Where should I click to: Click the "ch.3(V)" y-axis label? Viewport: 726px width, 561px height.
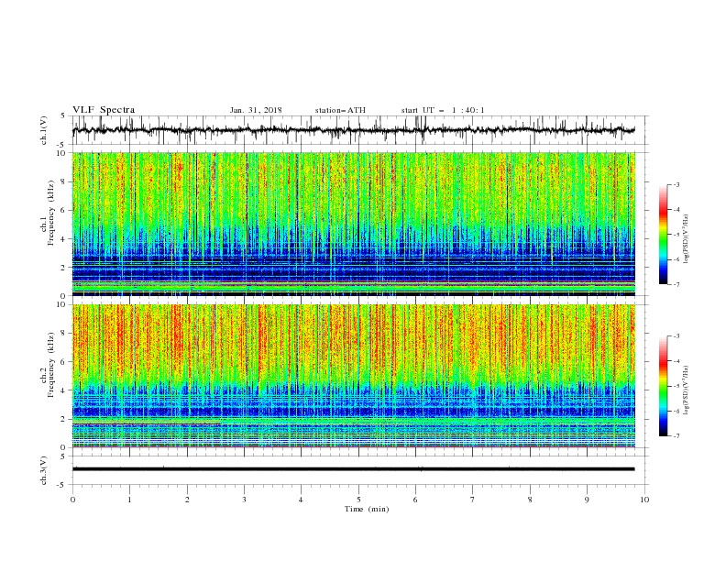tap(44, 470)
